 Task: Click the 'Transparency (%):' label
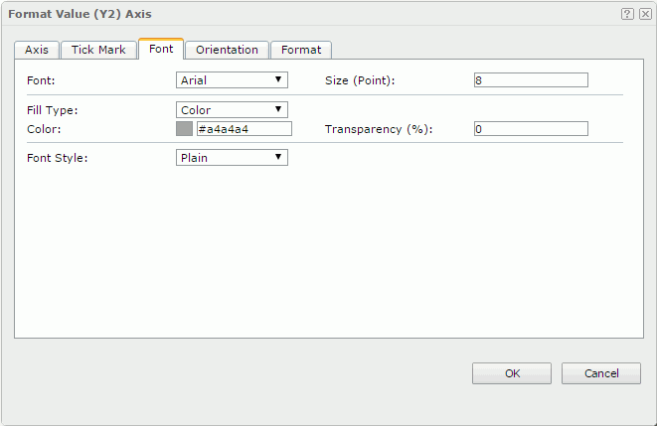(379, 129)
